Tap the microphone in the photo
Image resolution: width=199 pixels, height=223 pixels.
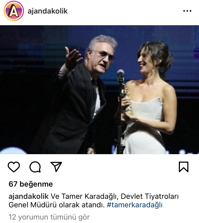pyautogui.click(x=120, y=75)
